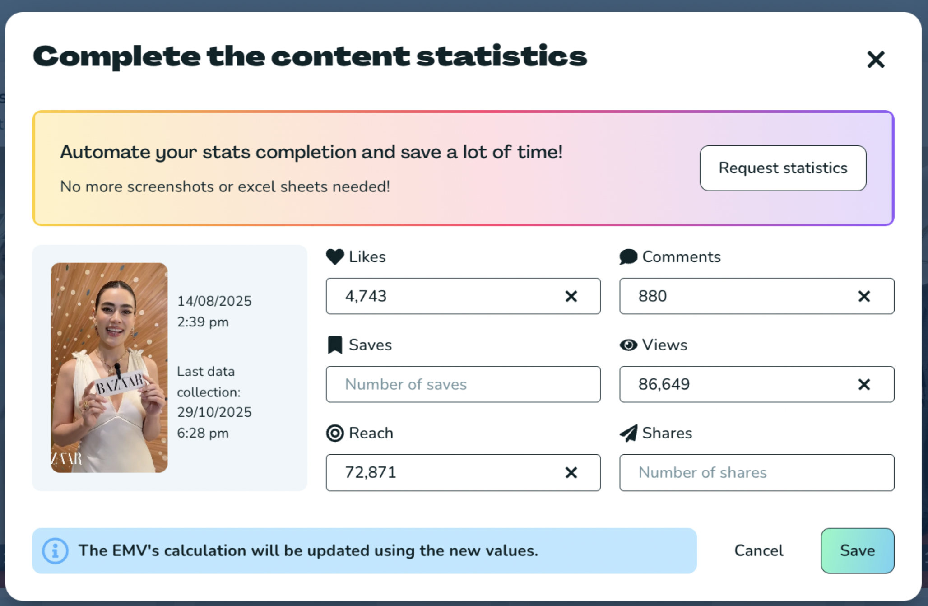This screenshot has width=928, height=606.
Task: Open the Bazaar post thumbnail
Action: 109,368
